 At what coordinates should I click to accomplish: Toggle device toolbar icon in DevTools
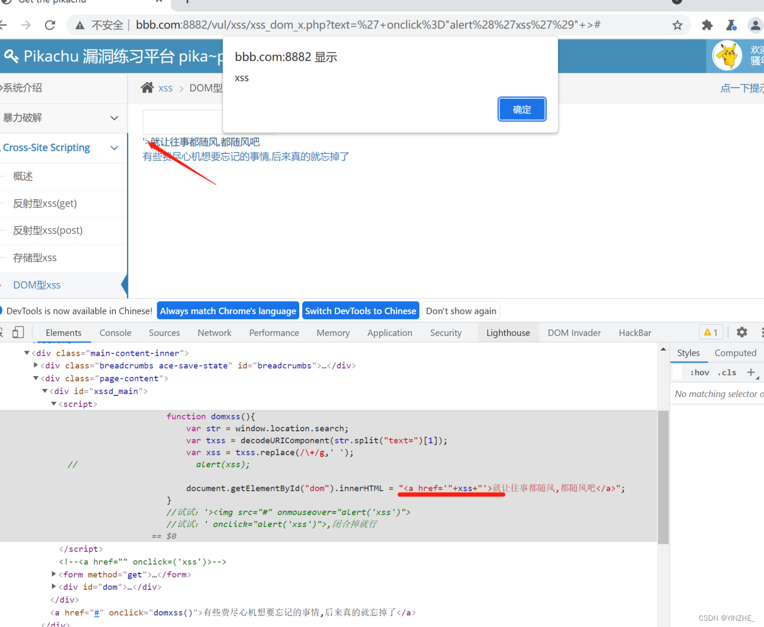[x=18, y=332]
